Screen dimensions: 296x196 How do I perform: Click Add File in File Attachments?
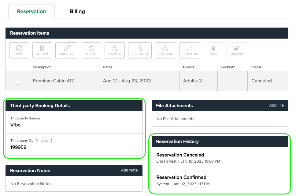276,105
